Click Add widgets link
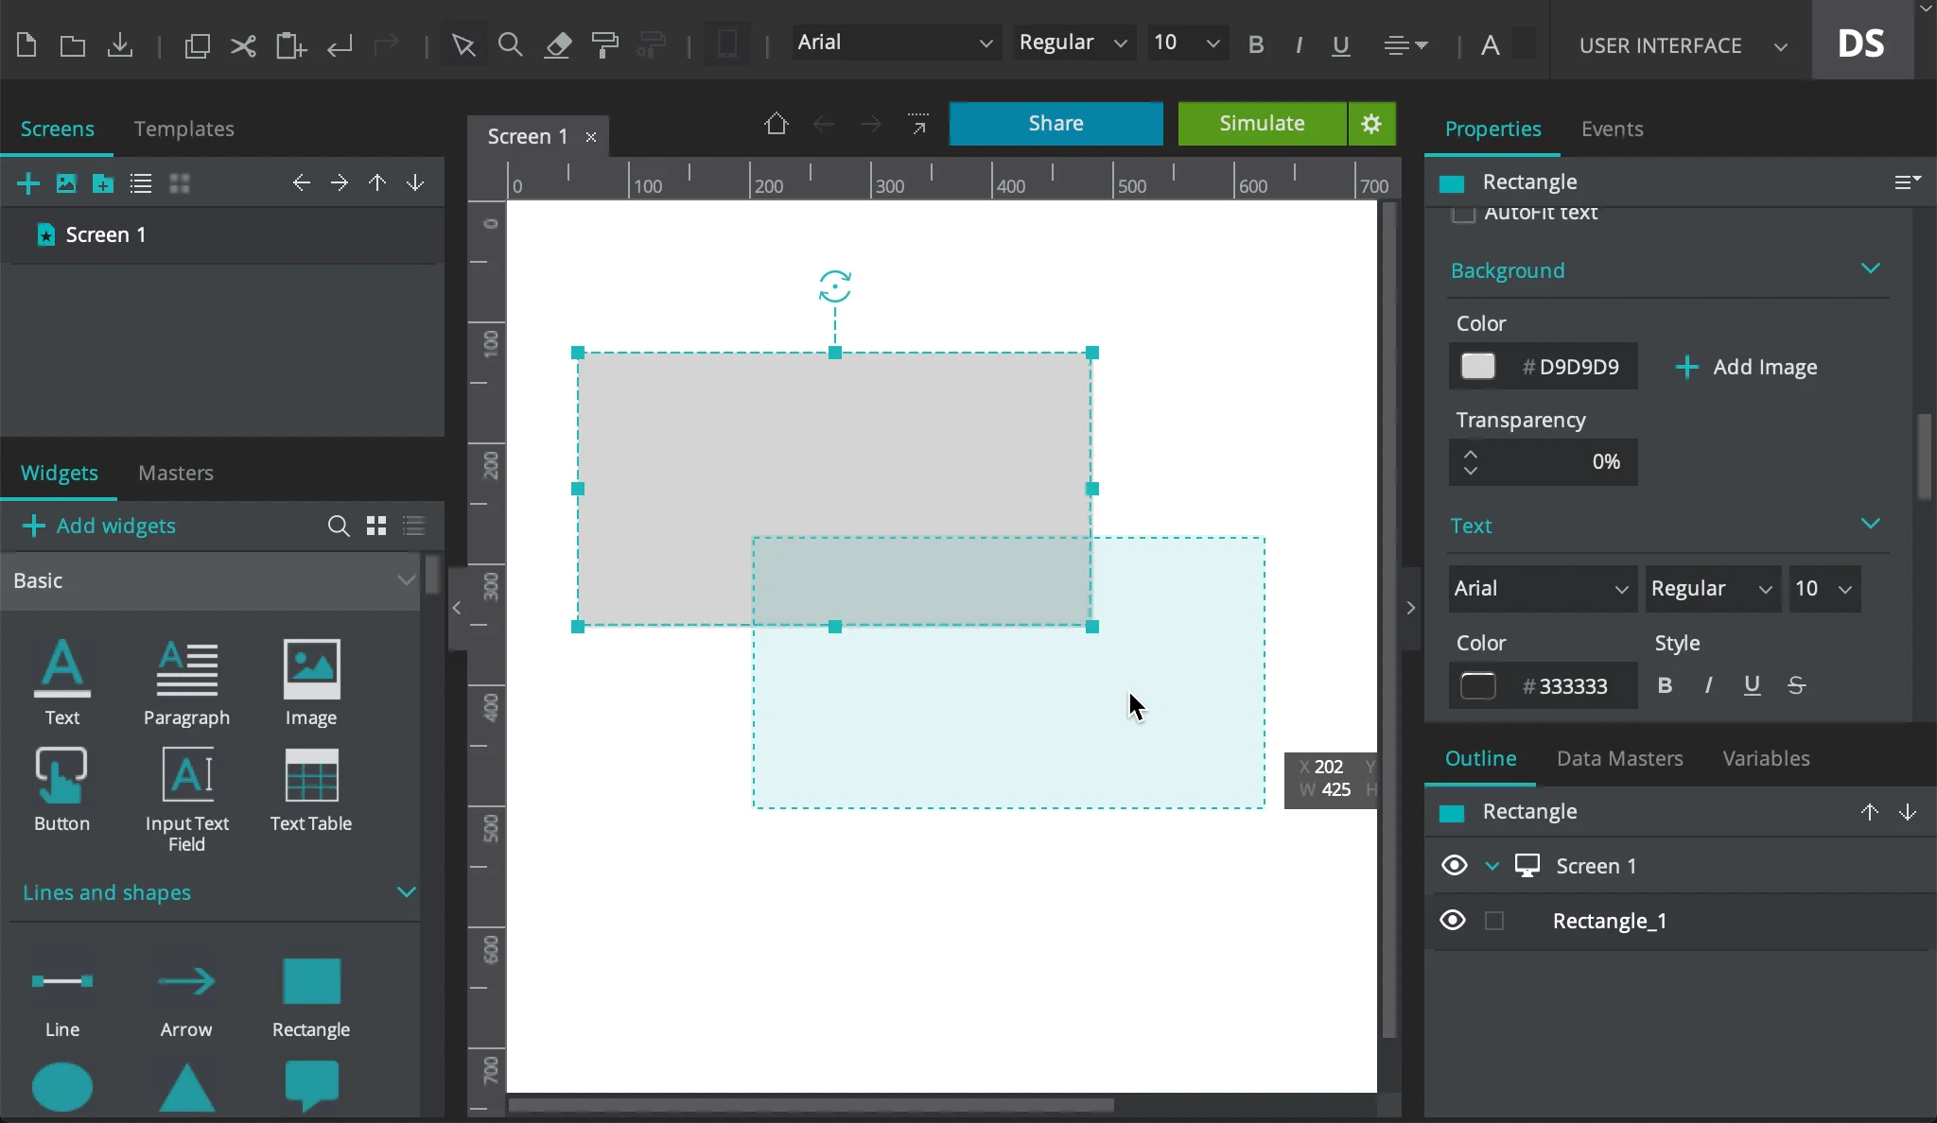The image size is (1937, 1123). coord(98,526)
